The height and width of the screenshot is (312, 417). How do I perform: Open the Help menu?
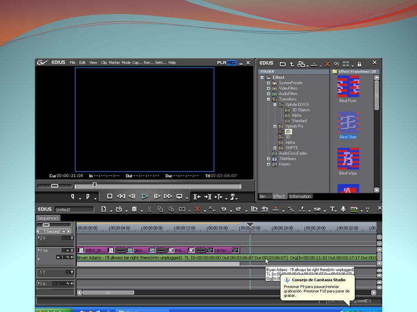click(x=172, y=62)
